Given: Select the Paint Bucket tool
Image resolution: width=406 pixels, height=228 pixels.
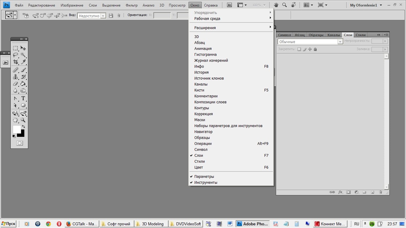Looking at the screenshot, I should tap(23, 84).
